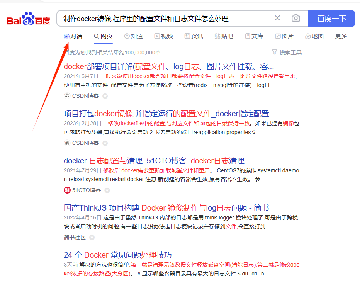
Task: Click the '2021年7月29日' date text
Action: (83, 170)
